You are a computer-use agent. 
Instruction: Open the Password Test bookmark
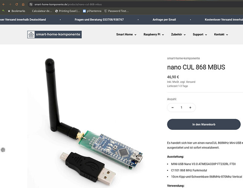(116, 11)
